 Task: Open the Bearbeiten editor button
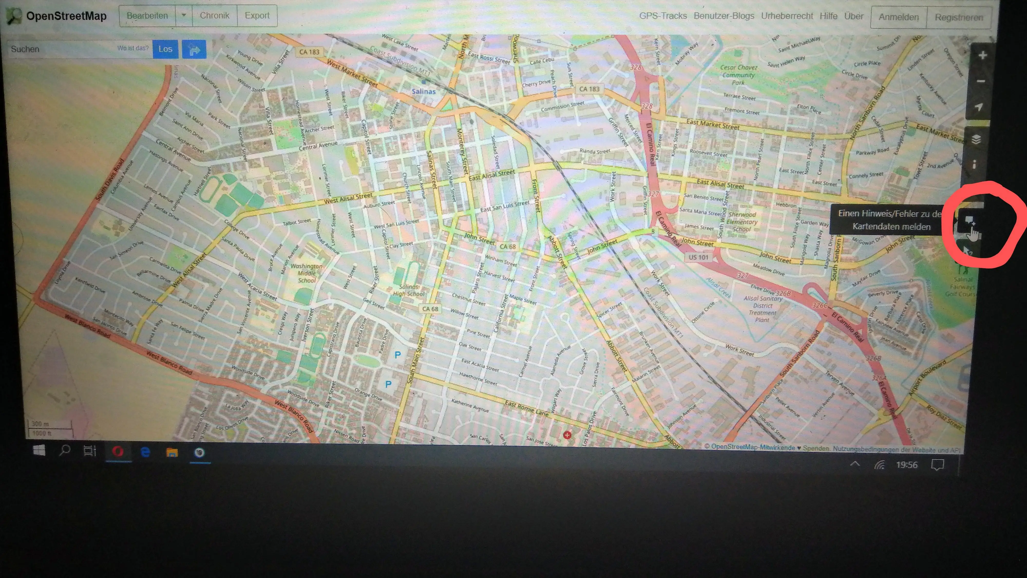pyautogui.click(x=147, y=16)
